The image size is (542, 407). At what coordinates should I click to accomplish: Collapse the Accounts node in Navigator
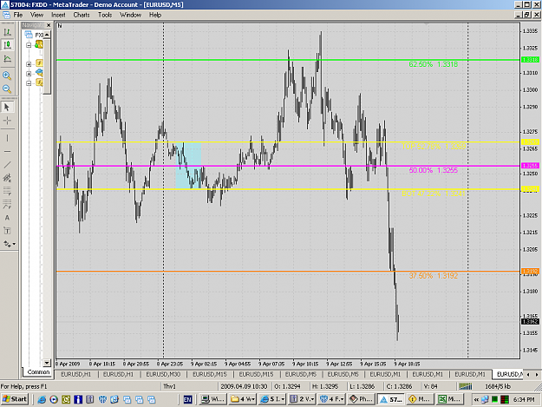tap(29, 45)
